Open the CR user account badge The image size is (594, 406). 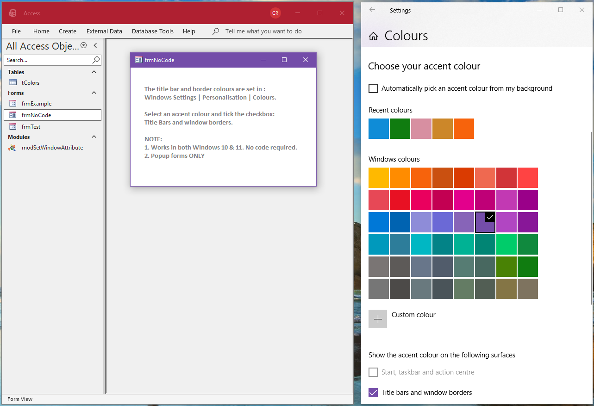click(x=275, y=13)
